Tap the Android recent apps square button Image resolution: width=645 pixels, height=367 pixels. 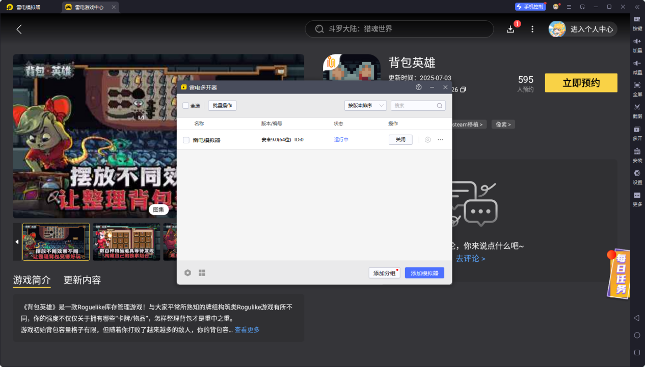[637, 353]
